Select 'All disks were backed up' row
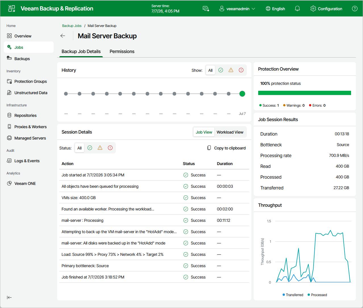This screenshot has height=308, width=363. 154,243
